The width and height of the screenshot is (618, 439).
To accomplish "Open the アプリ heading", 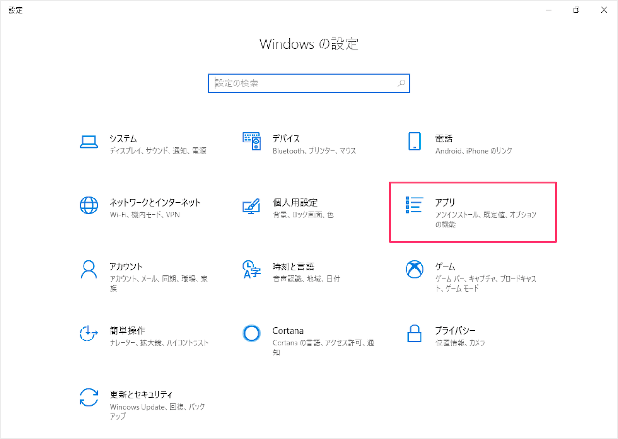I will coord(445,202).
